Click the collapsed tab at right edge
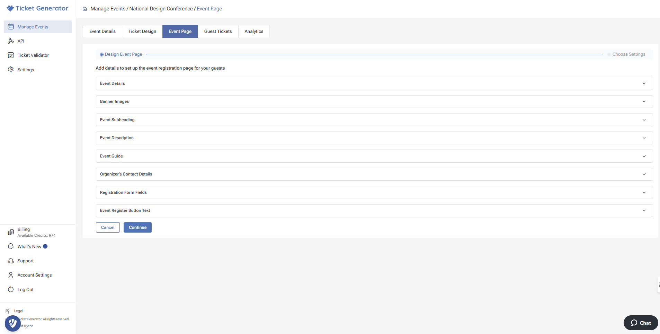Image resolution: width=660 pixels, height=334 pixels. tap(659, 285)
